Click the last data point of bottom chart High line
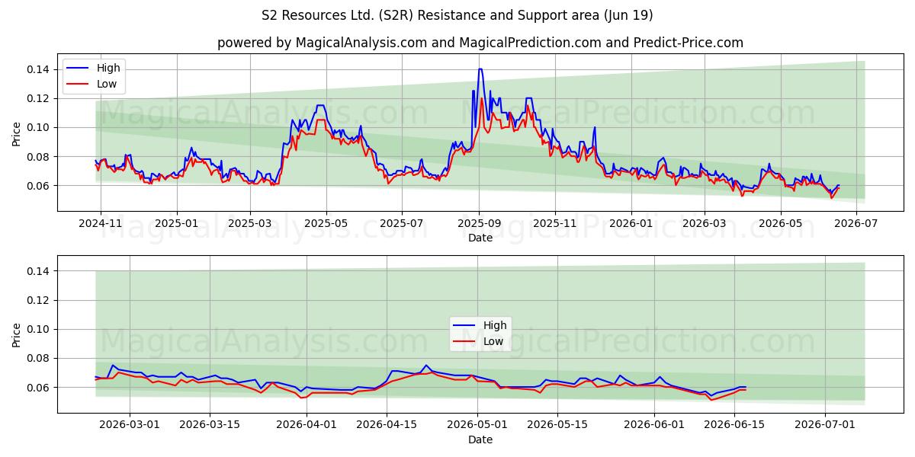 [x=745, y=387]
